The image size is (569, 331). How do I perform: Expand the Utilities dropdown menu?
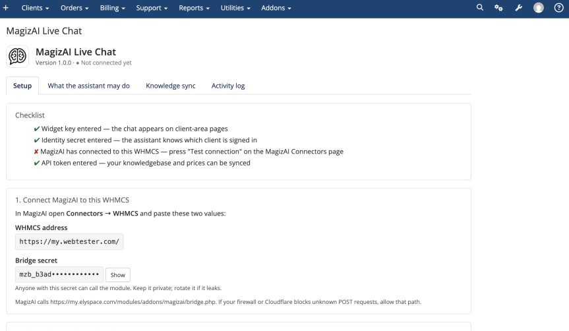click(x=235, y=8)
